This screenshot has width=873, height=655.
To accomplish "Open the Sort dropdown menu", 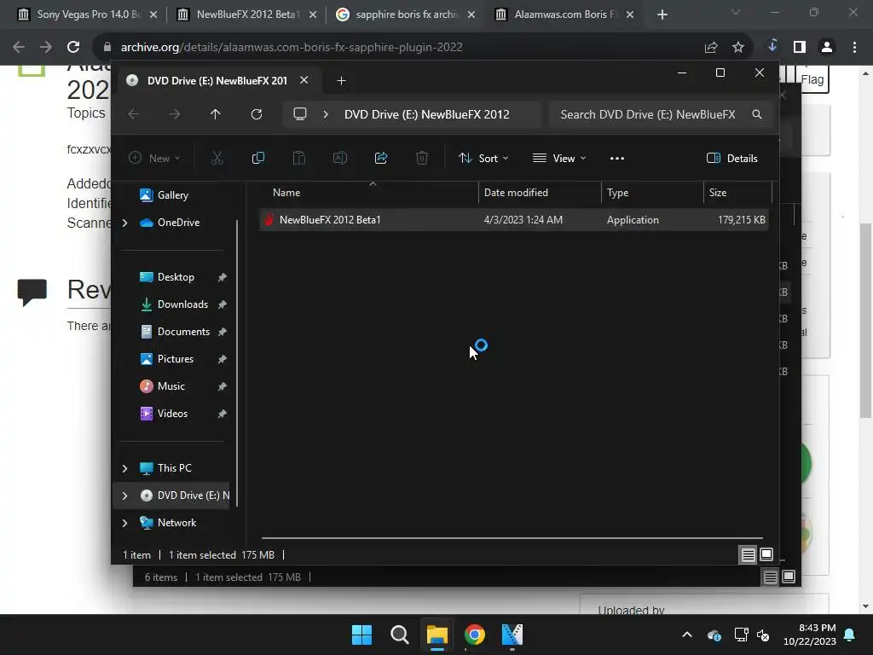I will [x=483, y=158].
